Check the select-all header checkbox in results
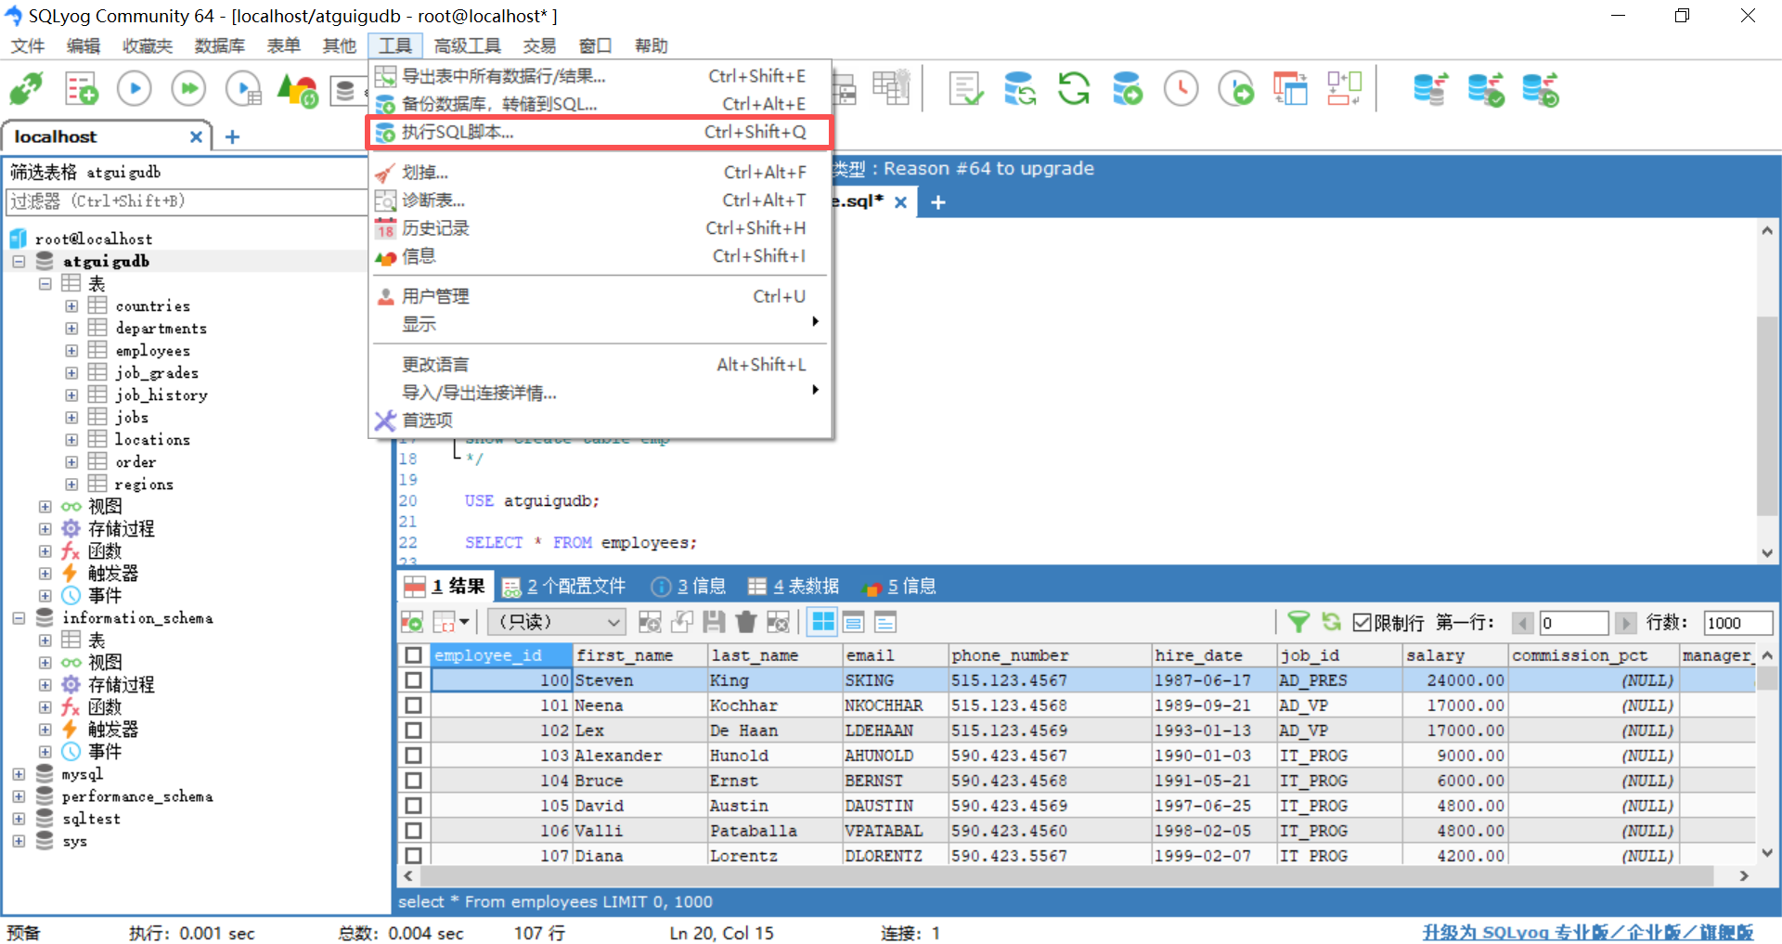Image resolution: width=1782 pixels, height=944 pixels. [414, 655]
